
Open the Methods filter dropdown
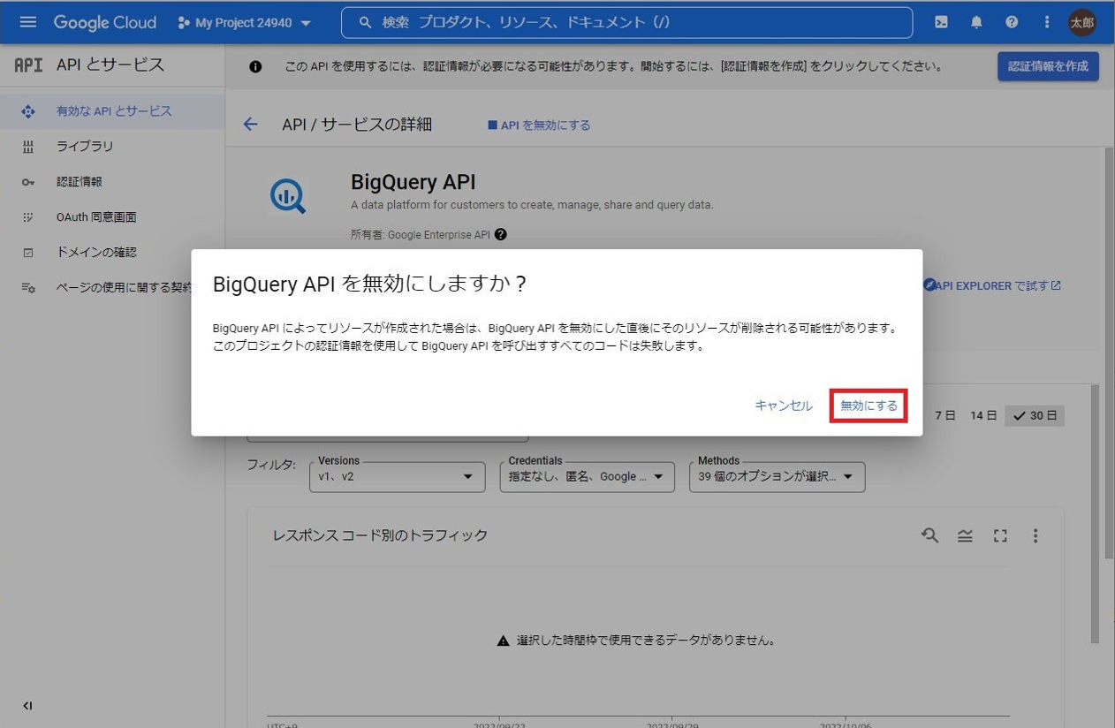(777, 477)
